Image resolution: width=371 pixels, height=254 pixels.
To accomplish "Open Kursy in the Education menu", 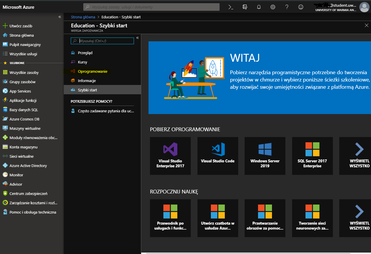I will point(82,62).
